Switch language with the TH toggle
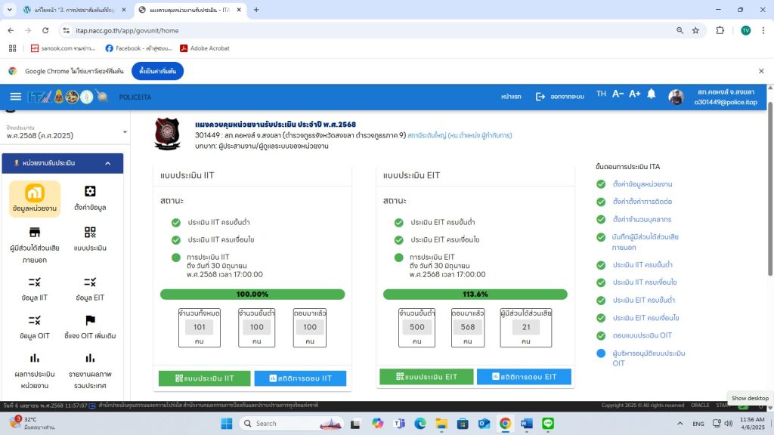This screenshot has width=774, height=435. (x=601, y=94)
